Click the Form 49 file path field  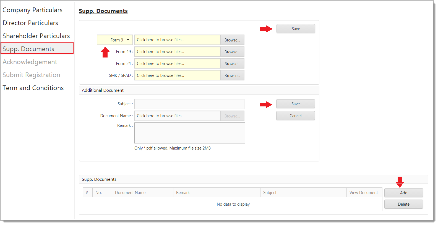[177, 52]
